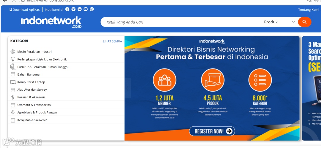Open the Twitter social icon
Image resolution: width=321 pixels, height=148 pixels.
pyautogui.click(x=73, y=9)
